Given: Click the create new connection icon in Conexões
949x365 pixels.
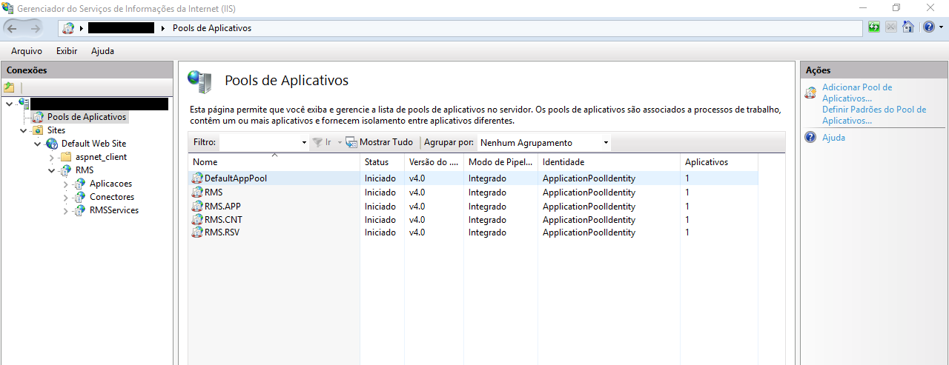Looking at the screenshot, I should click(10, 87).
